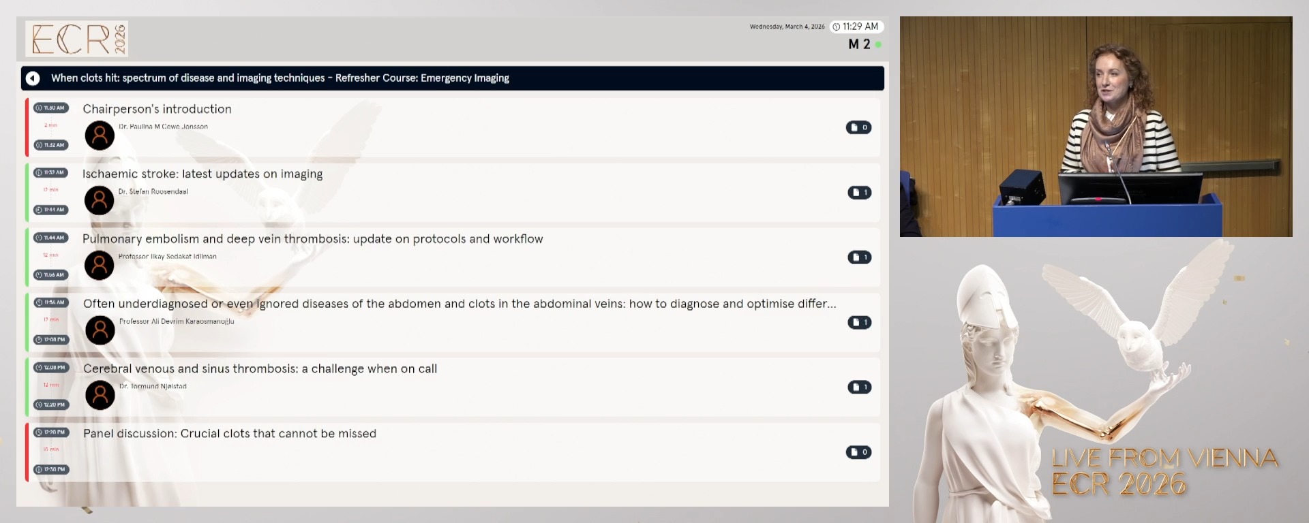Click the back arrow in session header

click(33, 78)
